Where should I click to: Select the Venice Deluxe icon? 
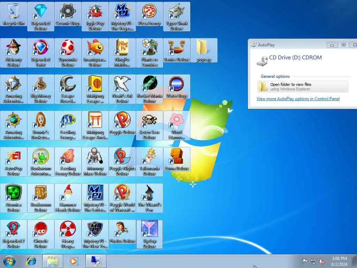pos(177,50)
